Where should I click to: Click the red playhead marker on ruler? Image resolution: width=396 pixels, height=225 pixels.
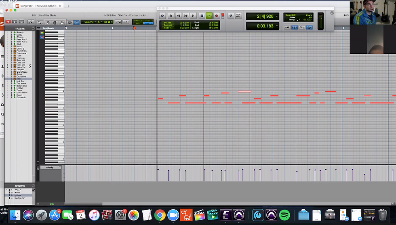point(134,28)
